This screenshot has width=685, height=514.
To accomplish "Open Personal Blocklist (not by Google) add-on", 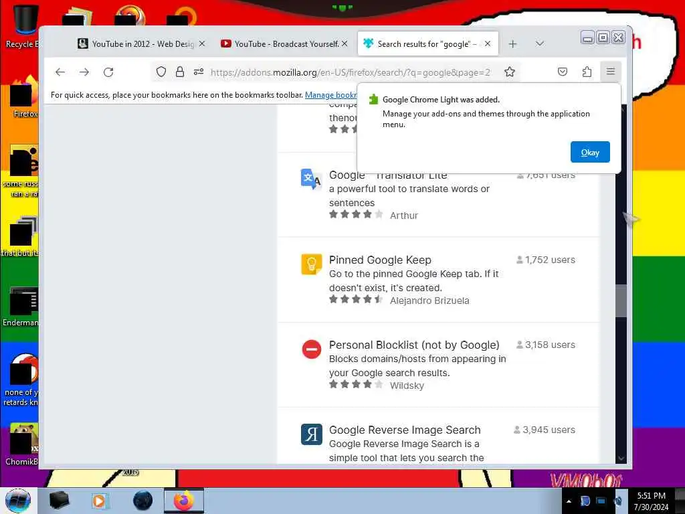I will [414, 345].
